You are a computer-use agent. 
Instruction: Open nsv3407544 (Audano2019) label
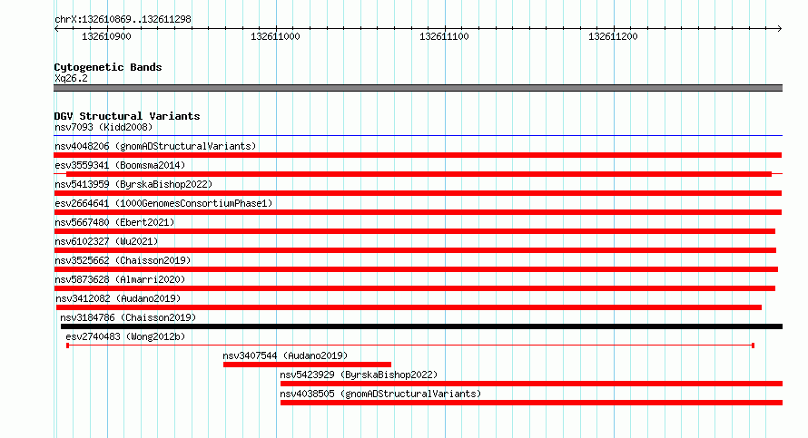pos(285,355)
